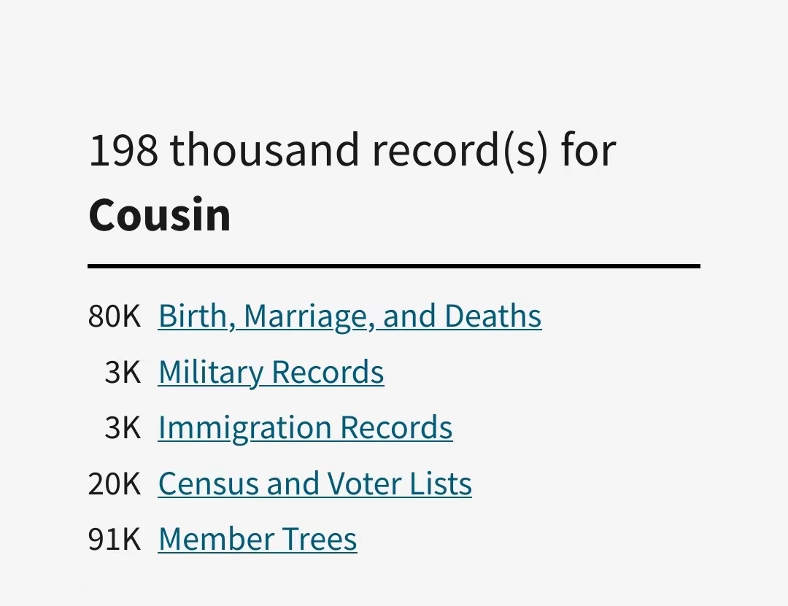Click the bold Cousin surname heading
This screenshot has width=788, height=606.
pos(160,214)
